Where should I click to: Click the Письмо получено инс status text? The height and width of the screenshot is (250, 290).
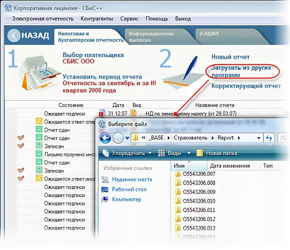click(x=69, y=154)
